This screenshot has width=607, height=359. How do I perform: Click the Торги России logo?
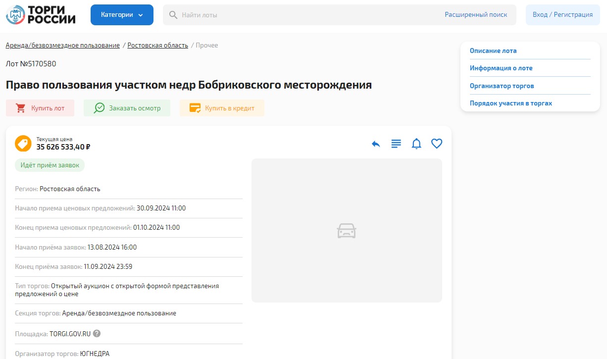pos(41,15)
